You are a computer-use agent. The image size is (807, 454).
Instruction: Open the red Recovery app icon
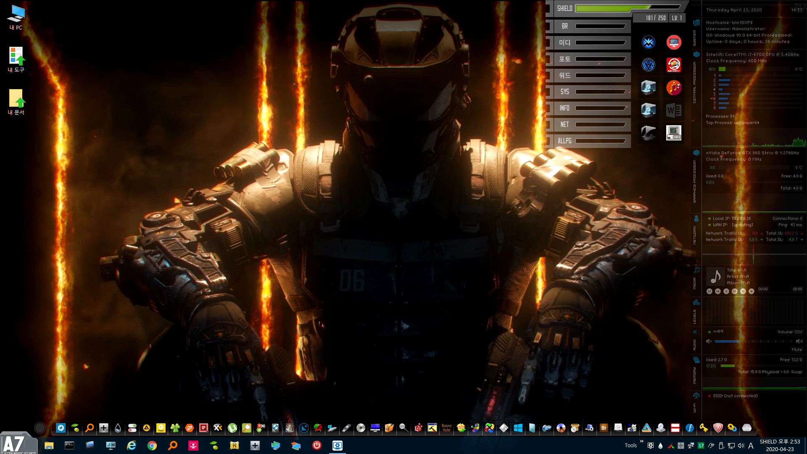tap(674, 65)
